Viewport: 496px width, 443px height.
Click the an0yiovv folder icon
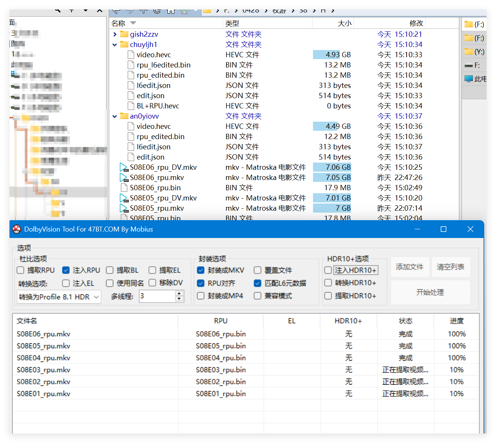click(124, 116)
